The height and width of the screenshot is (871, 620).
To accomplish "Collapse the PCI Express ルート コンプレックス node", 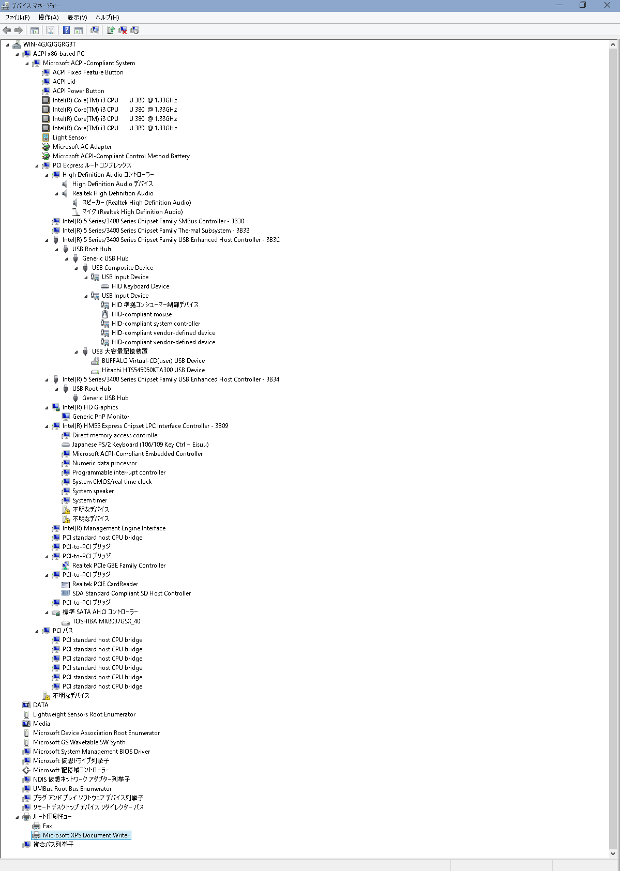I will click(37, 166).
